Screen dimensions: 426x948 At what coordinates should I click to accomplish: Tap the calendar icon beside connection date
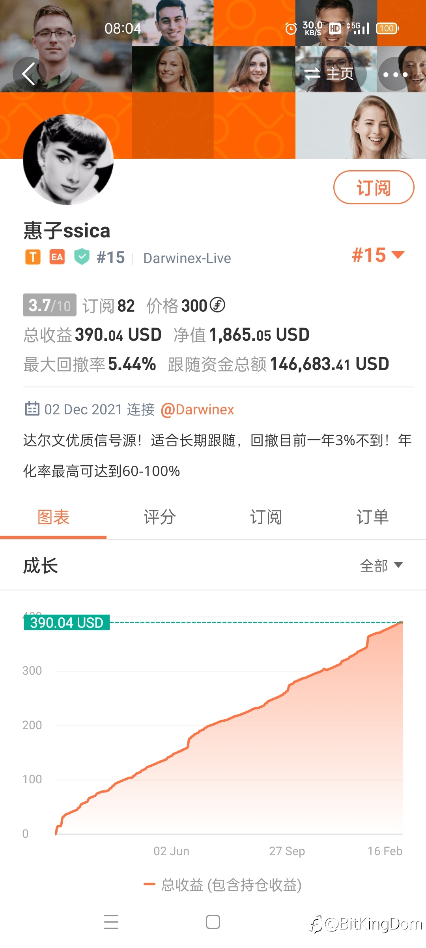(x=32, y=409)
